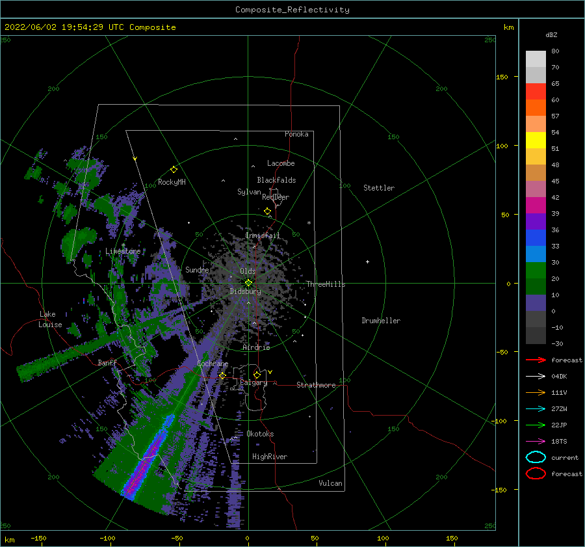Click the Strathmore label
This screenshot has height=547, width=585.
point(316,385)
